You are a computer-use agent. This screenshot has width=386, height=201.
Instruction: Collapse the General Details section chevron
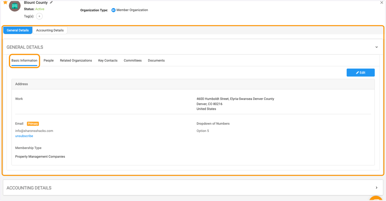(x=377, y=47)
